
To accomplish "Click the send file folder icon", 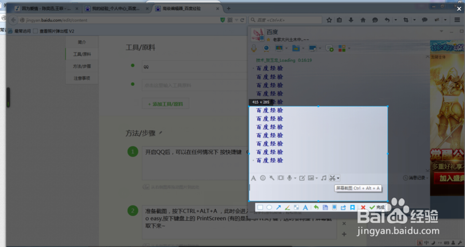I will [296, 48].
